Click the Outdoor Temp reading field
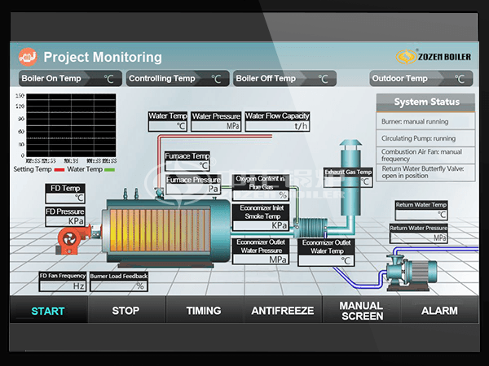 [459, 79]
